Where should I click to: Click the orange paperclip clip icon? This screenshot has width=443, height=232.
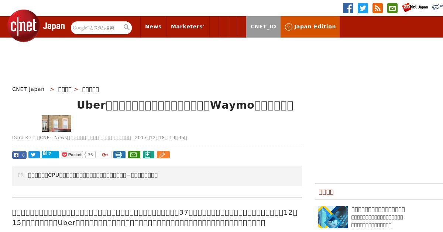click(163, 155)
